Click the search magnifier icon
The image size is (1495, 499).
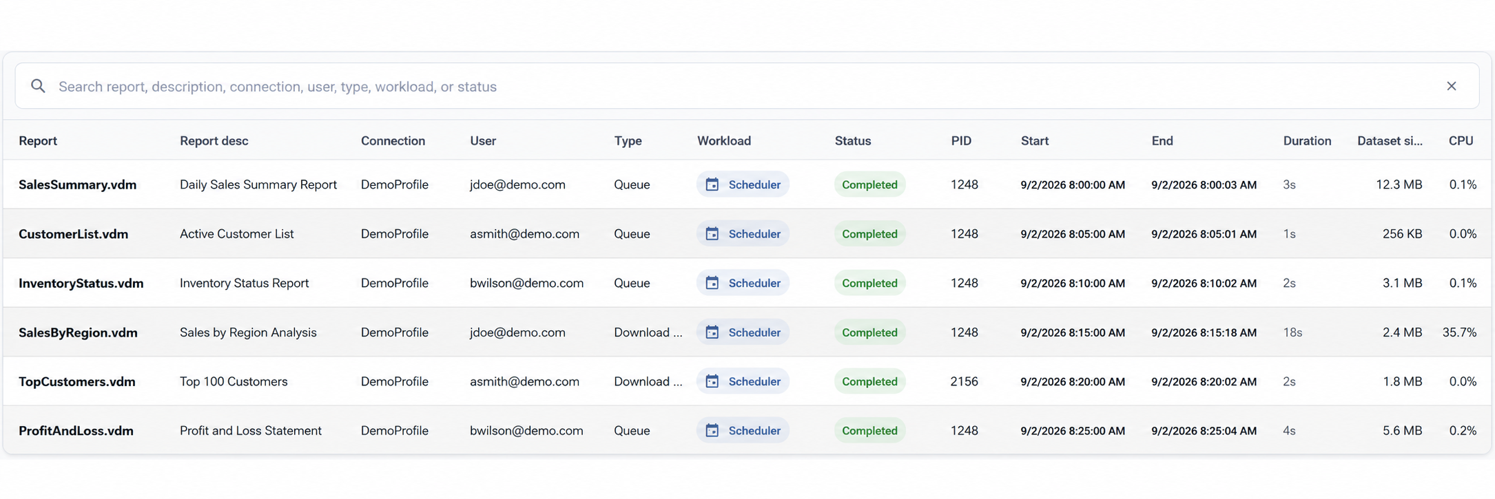38,86
